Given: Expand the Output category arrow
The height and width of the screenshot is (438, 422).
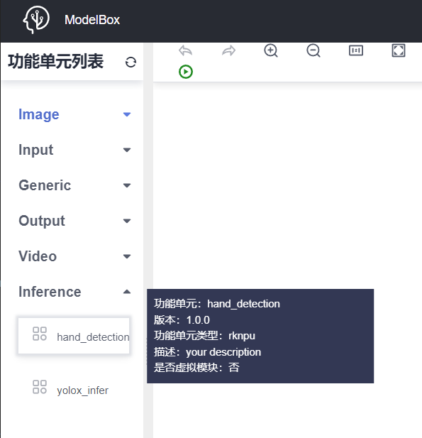Looking at the screenshot, I should (127, 221).
